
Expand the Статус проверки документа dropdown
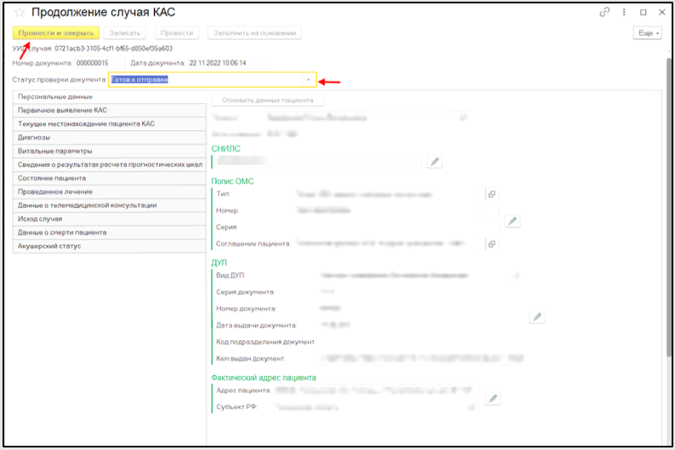tap(309, 80)
